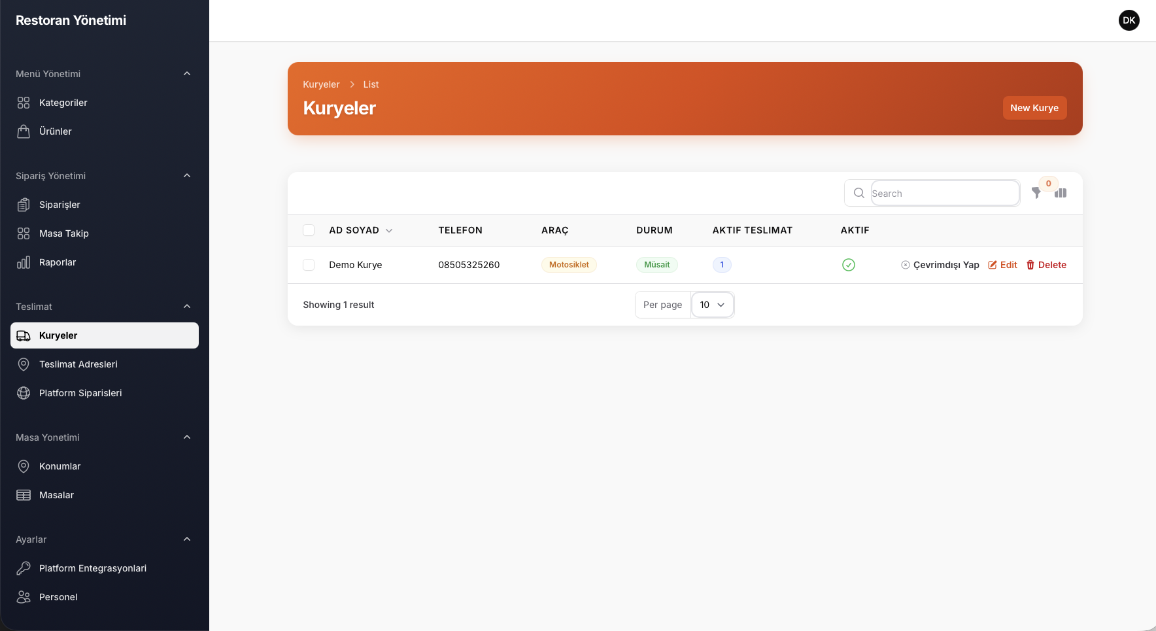This screenshot has height=631, width=1156.
Task: Toggle table columns icon
Action: pos(1061,193)
